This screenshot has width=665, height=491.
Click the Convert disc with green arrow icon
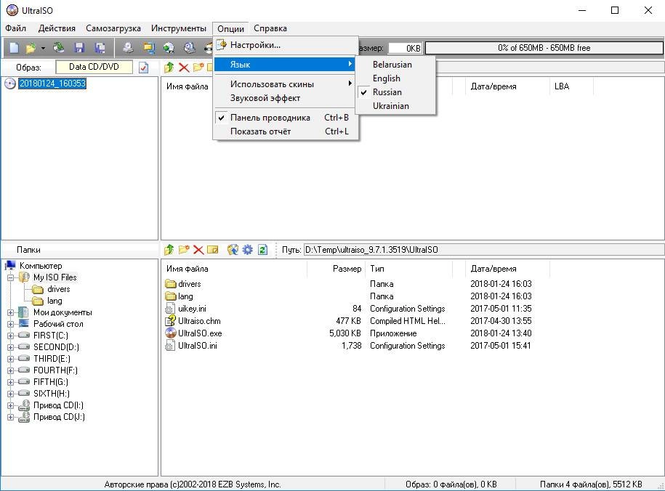point(169,47)
